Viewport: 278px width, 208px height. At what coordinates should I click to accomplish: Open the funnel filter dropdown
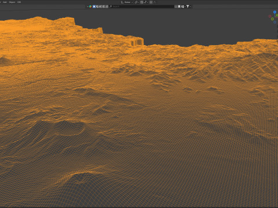pos(188,6)
